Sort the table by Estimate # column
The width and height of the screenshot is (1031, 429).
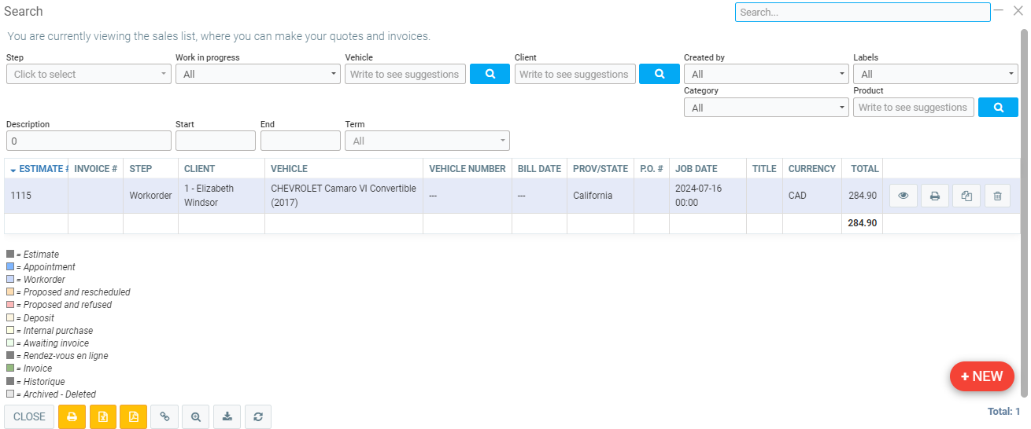click(39, 169)
